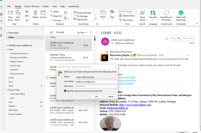
Task: Open the File menu
Action: click(x=9, y=6)
